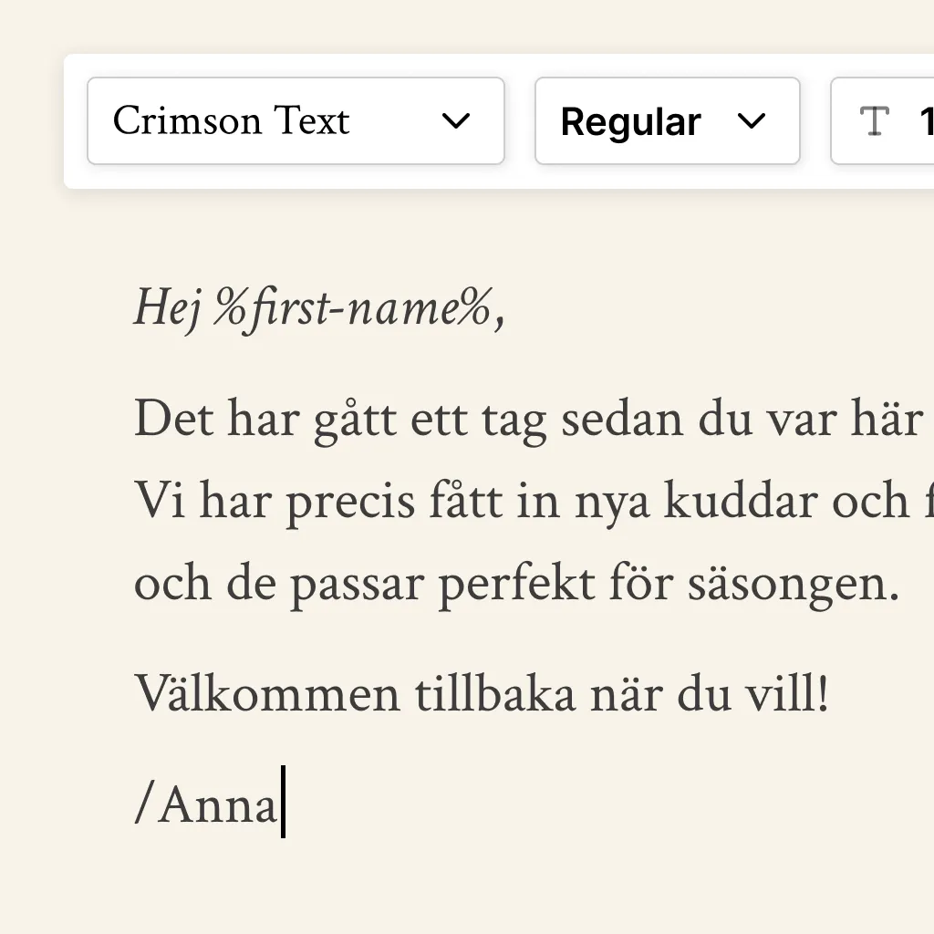
Task: Click the Regular weight label
Action: pyautogui.click(x=630, y=120)
